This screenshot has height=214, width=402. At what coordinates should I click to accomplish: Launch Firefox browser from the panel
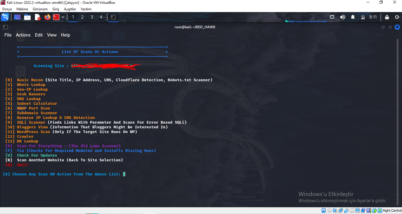click(x=47, y=17)
